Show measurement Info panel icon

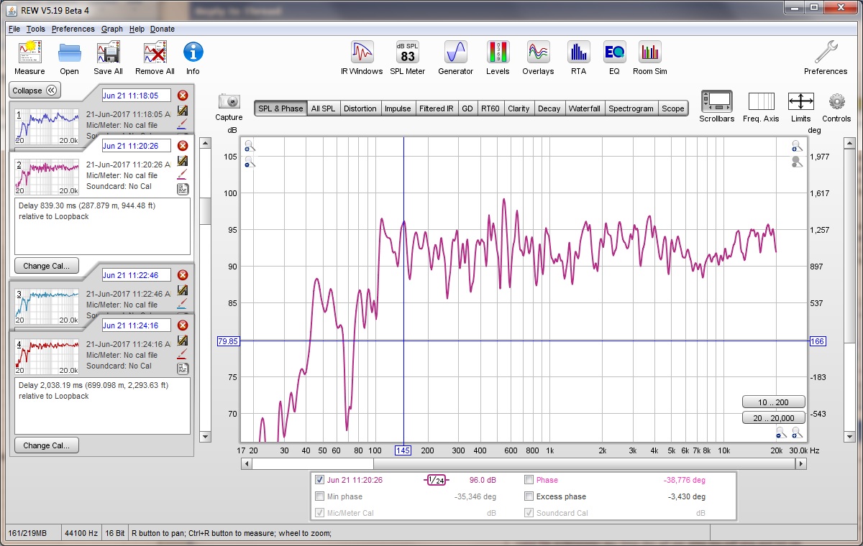pos(193,52)
